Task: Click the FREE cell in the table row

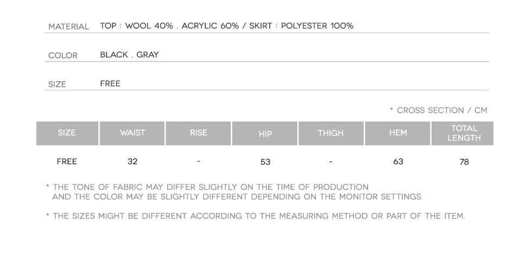Action: coord(67,162)
